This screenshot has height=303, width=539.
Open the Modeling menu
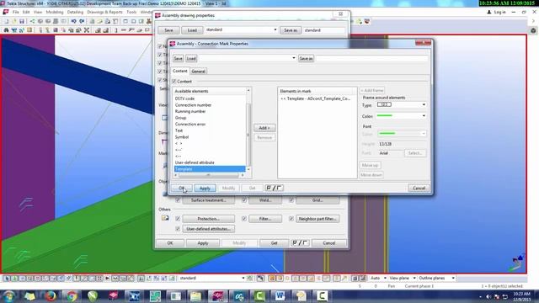[55, 12]
